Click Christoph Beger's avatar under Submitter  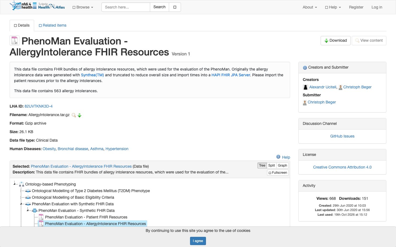pyautogui.click(x=305, y=103)
